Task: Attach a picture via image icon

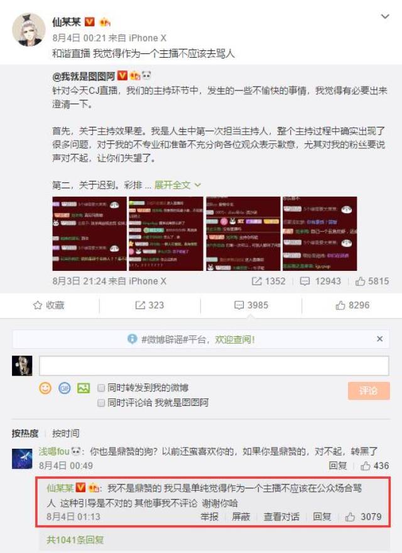Action: (x=84, y=388)
